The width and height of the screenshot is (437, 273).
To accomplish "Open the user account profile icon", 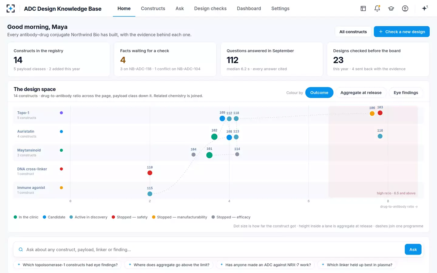I will point(405,8).
